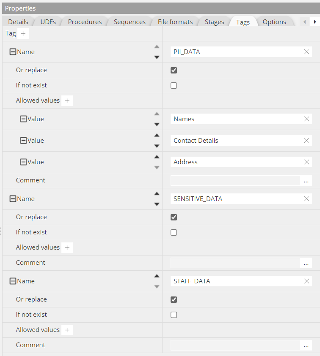Add allowed value for STAFF_DATA tag
Screen dimensions: 320x356
pos(67,330)
